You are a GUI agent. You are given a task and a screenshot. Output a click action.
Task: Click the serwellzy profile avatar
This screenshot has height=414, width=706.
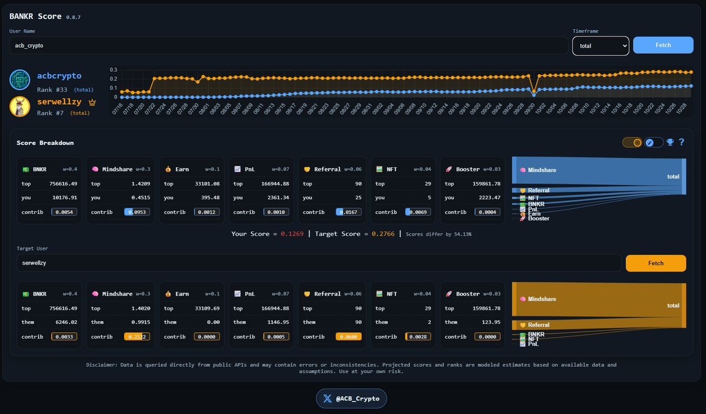click(20, 107)
